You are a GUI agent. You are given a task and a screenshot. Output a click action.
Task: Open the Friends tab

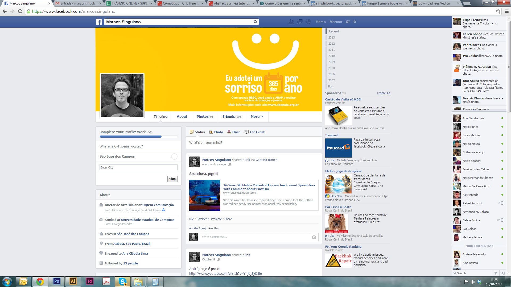[232, 117]
